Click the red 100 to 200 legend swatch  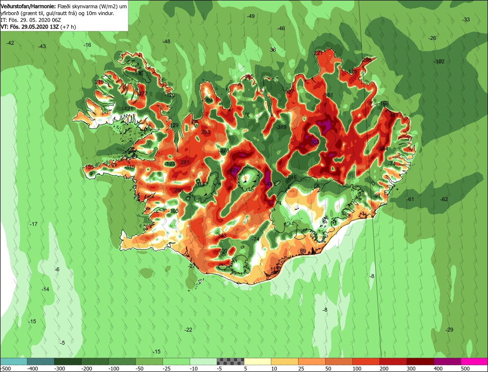366,361
